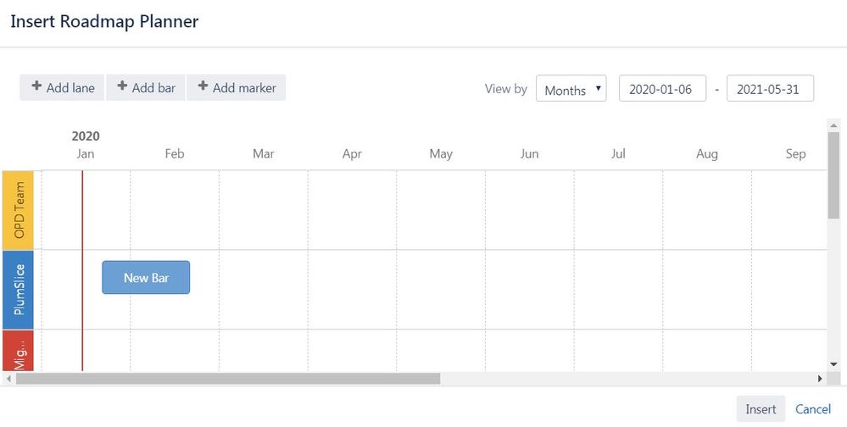847x427 pixels.
Task: Click the Aug month header
Action: pos(707,154)
